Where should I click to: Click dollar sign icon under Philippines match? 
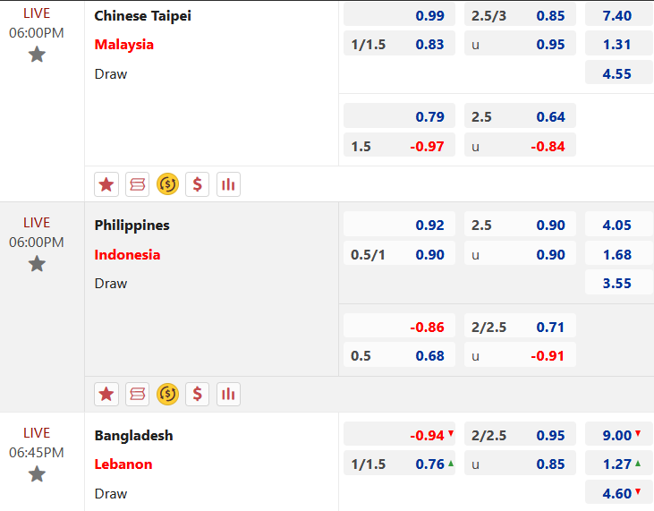pos(198,394)
